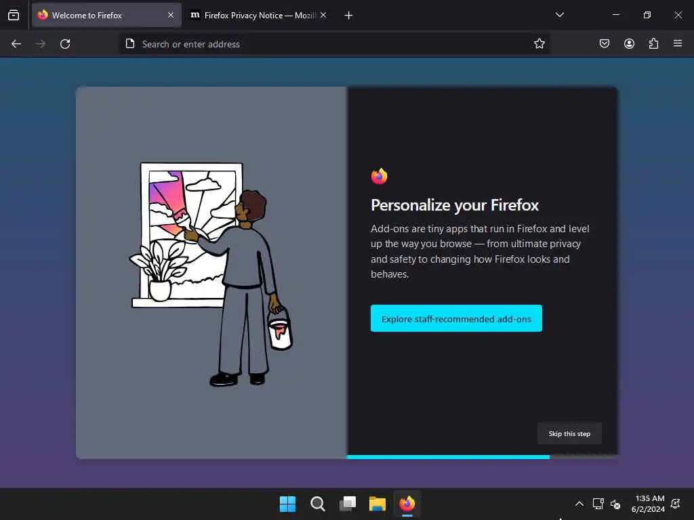The width and height of the screenshot is (694, 520).
Task: Click the Firefox taskbar icon
Action: [x=407, y=504]
